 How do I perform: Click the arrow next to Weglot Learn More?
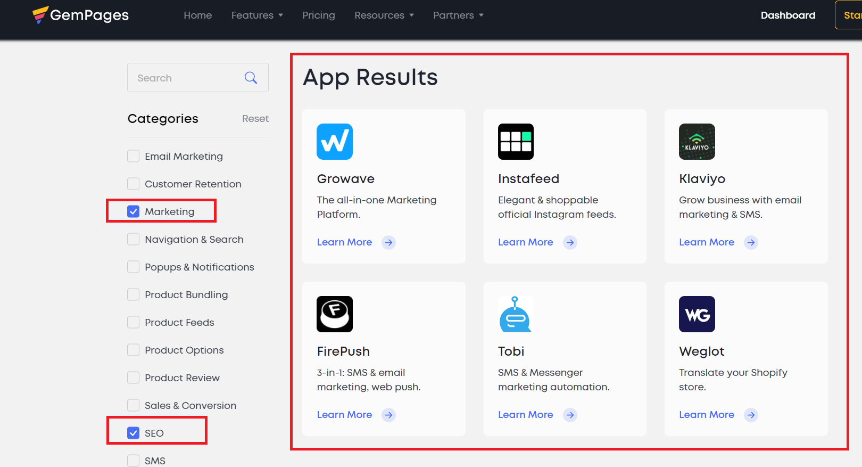coord(751,415)
